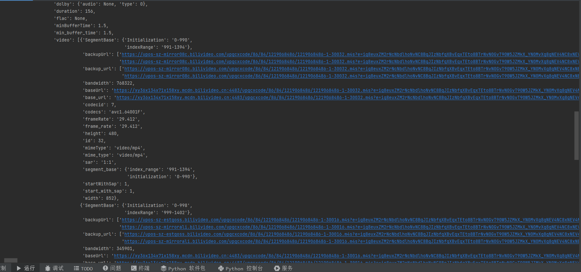The image size is (581, 272).
Task: Click the 'id': 32 line
Action: [94, 141]
